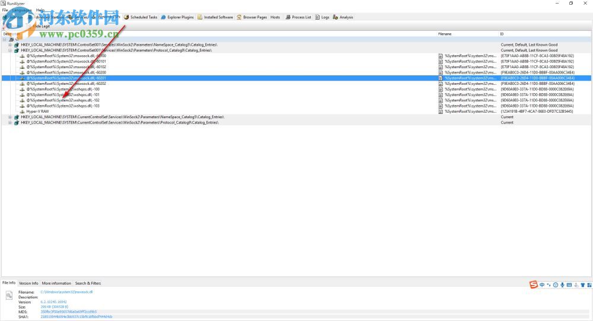Select entry mswsock.dll,-60100
The height and width of the screenshot is (321, 593).
pyautogui.click(x=66, y=56)
